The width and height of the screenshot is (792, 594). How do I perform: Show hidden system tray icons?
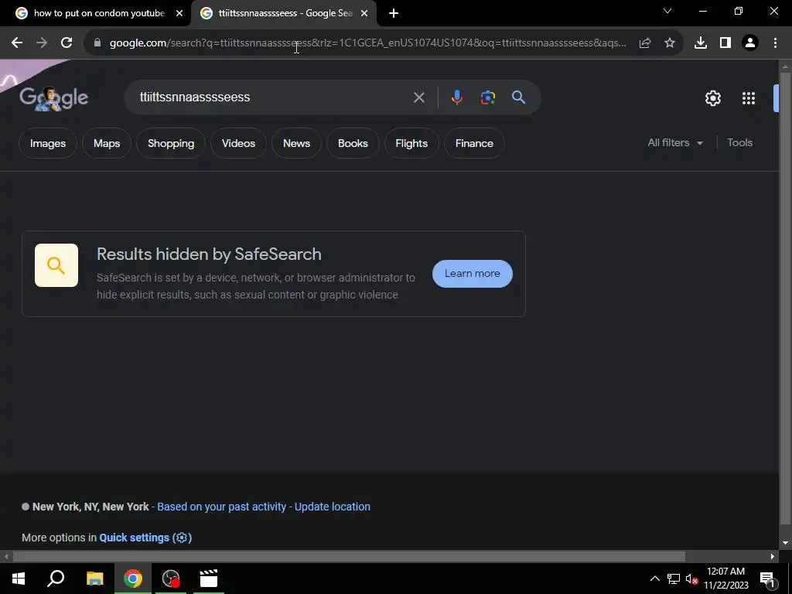coord(654,579)
